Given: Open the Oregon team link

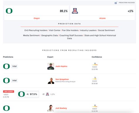Looking at the screenshot, I should point(37,18).
